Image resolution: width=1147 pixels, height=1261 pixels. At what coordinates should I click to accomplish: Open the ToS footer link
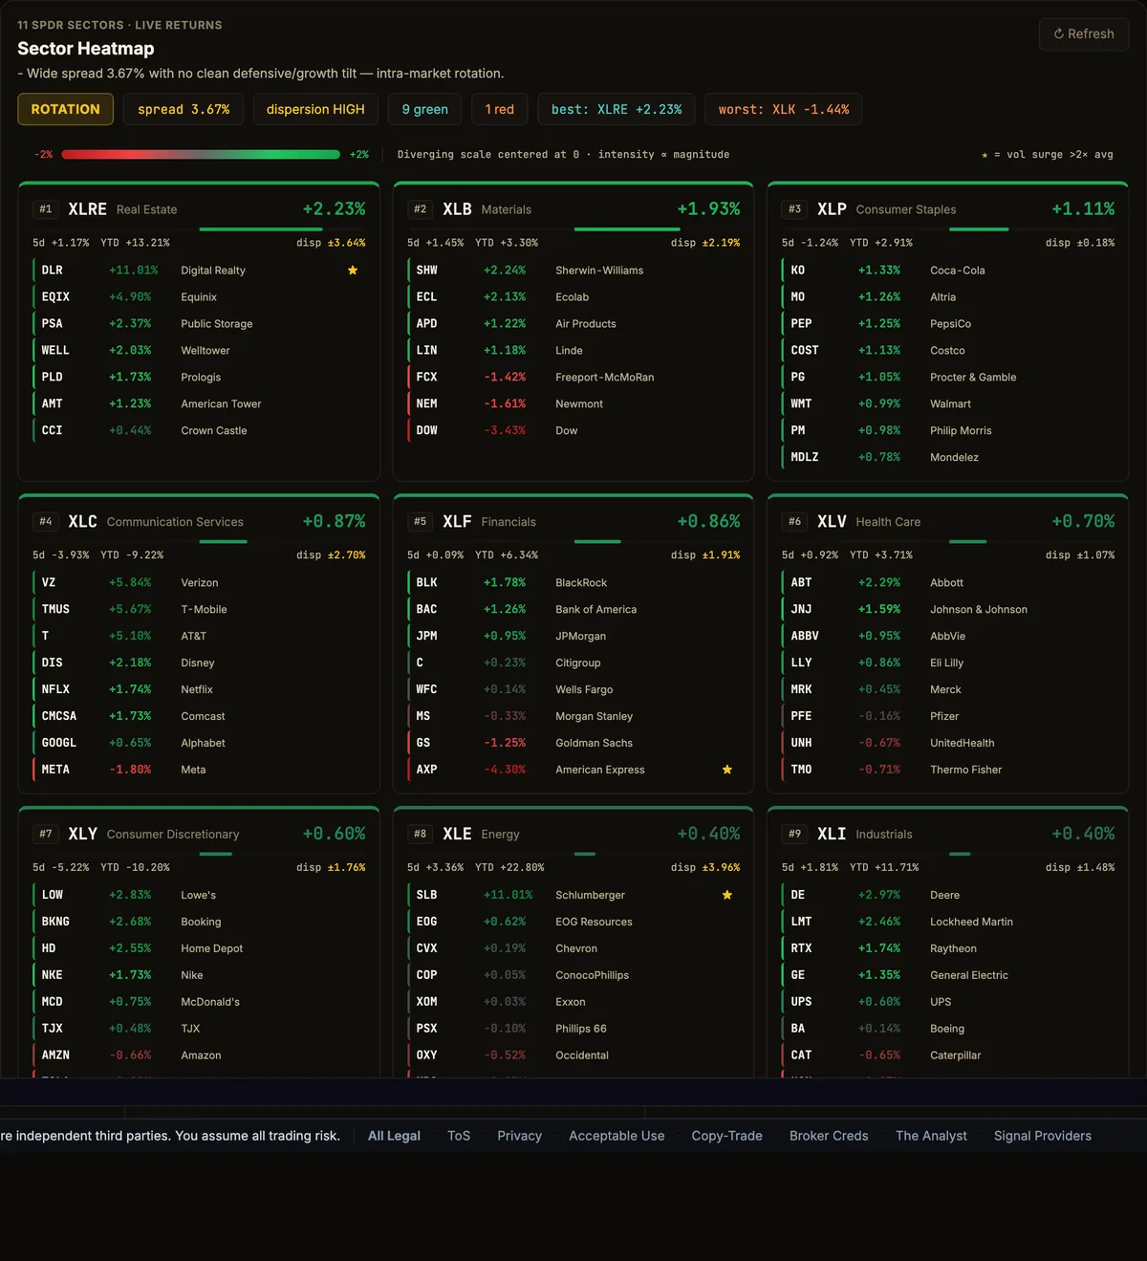(459, 1136)
